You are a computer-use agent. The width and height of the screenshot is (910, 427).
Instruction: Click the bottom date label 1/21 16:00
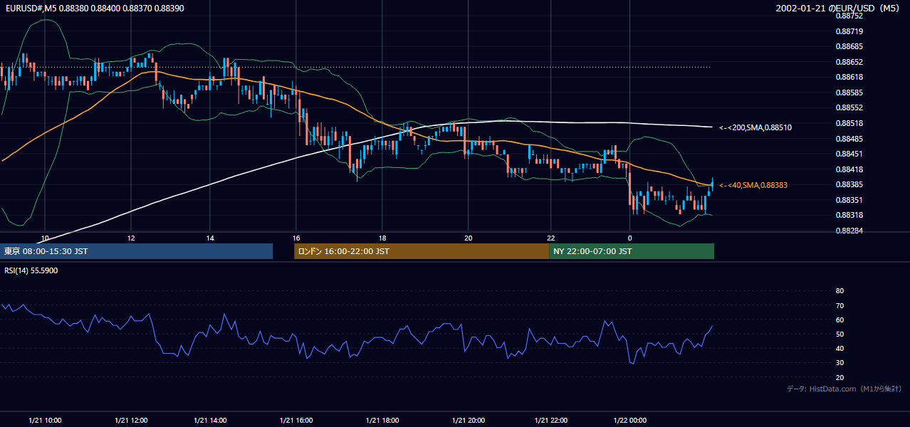pyautogui.click(x=296, y=421)
